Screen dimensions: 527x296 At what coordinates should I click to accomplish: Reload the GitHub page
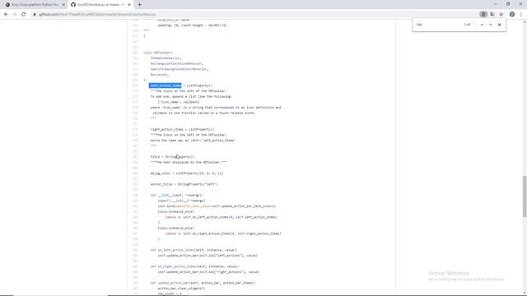tap(24, 15)
